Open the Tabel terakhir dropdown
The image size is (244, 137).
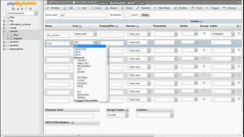[x=22, y=13]
